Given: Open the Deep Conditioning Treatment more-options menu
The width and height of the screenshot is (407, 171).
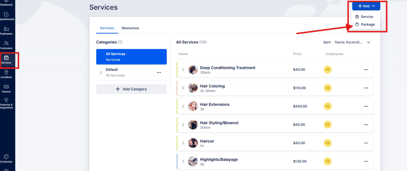Looking at the screenshot, I should (x=366, y=70).
